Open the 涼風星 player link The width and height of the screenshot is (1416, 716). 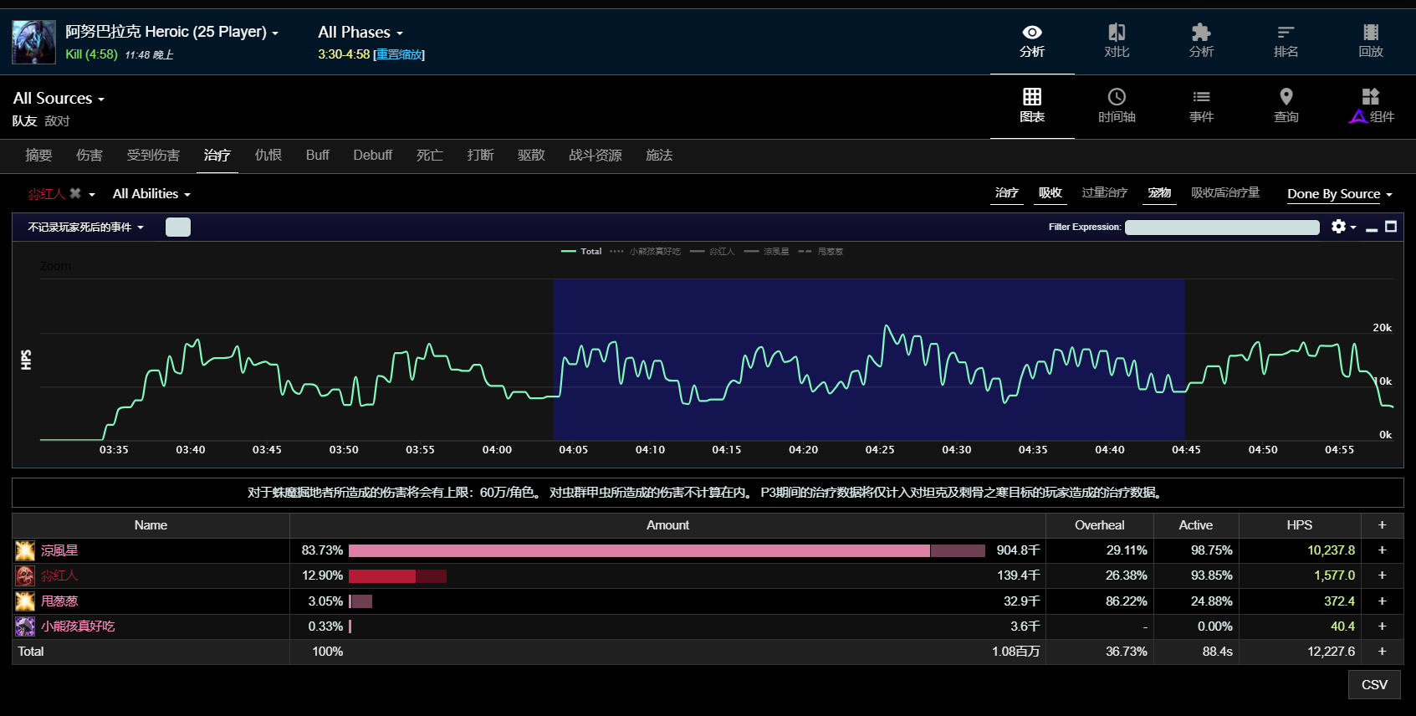[x=59, y=550]
